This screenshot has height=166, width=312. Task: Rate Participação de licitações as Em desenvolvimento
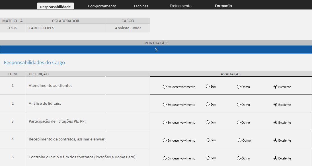(x=165, y=123)
